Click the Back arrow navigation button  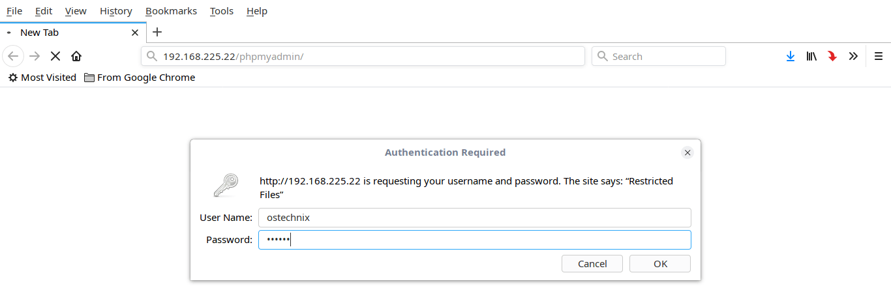point(13,56)
